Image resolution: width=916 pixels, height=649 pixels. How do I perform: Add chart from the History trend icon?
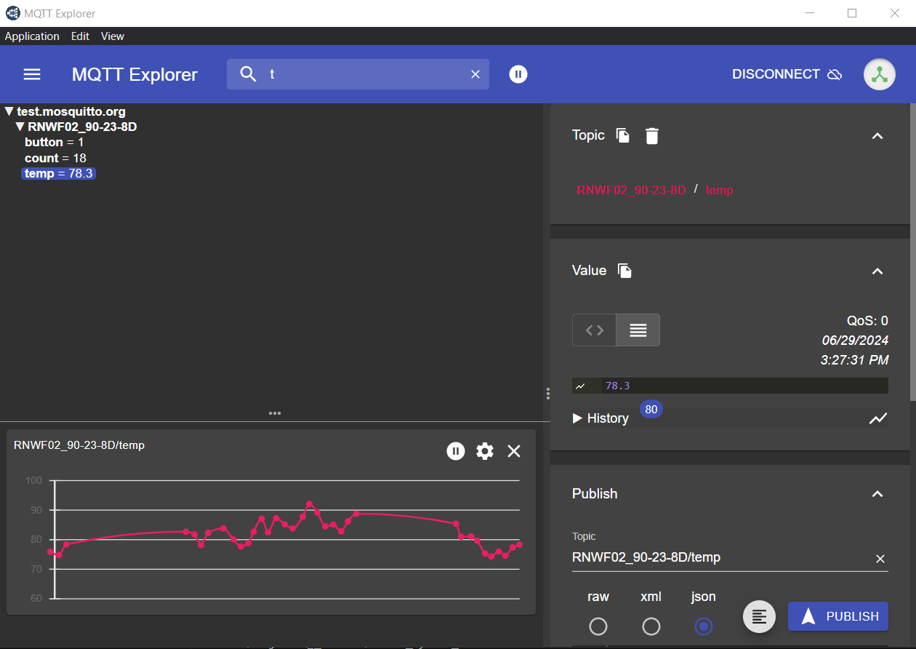click(878, 418)
